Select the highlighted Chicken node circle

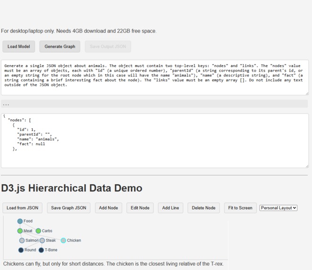click(63, 240)
